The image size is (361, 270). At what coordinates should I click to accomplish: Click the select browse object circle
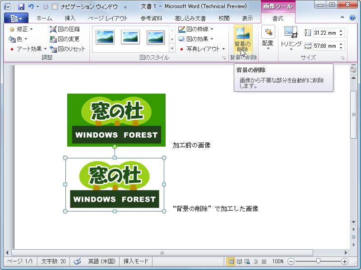353,237
